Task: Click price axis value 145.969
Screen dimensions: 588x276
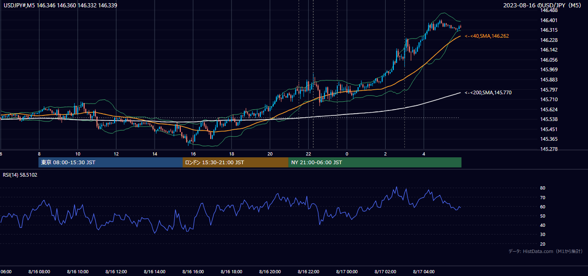Action: (549, 69)
